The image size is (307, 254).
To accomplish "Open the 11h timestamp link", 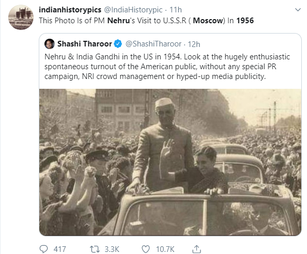I will pyautogui.click(x=175, y=10).
